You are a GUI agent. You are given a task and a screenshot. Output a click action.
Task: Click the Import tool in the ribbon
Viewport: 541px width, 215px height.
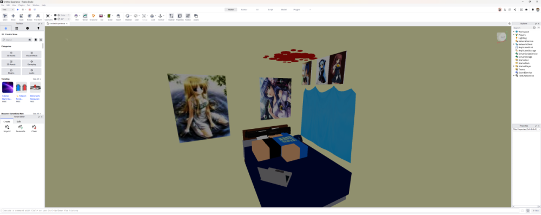pyautogui.click(x=118, y=17)
